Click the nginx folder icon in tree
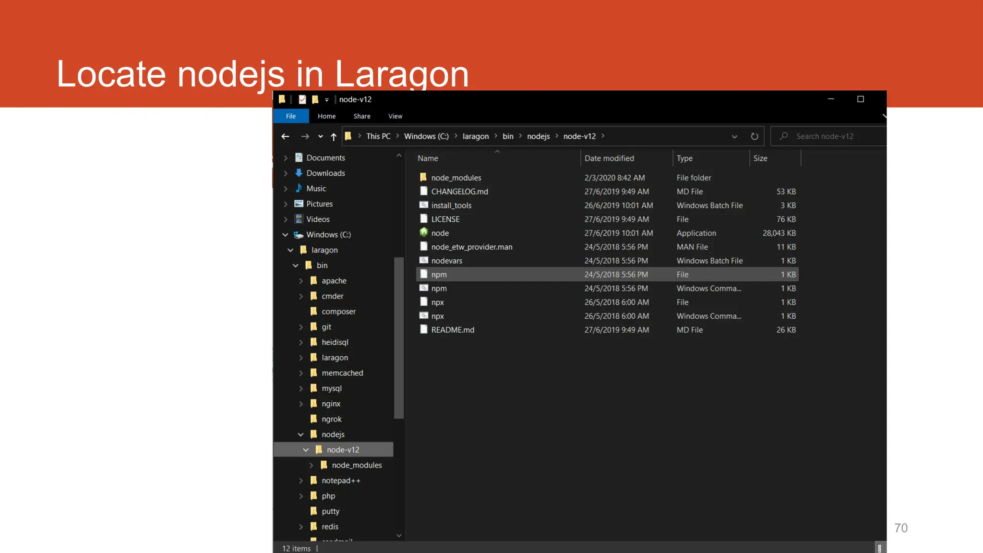The image size is (983, 553). coord(314,403)
